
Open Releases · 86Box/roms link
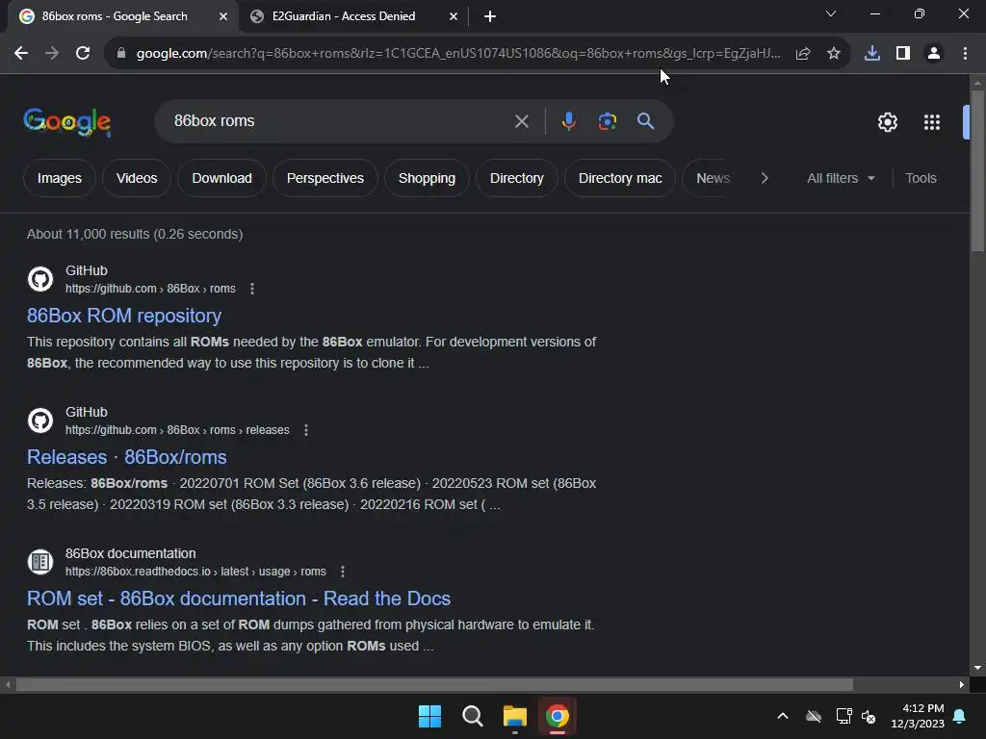point(126,457)
